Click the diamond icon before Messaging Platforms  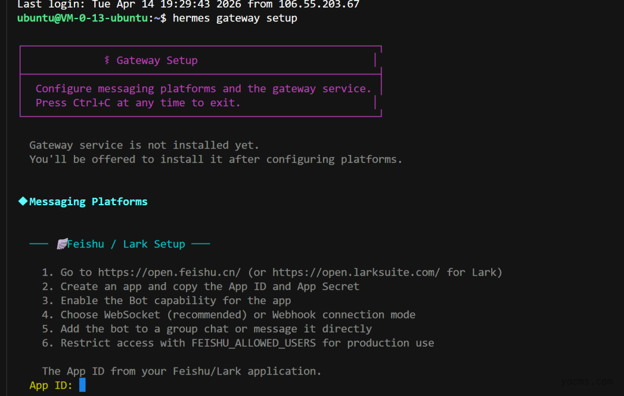coord(23,201)
